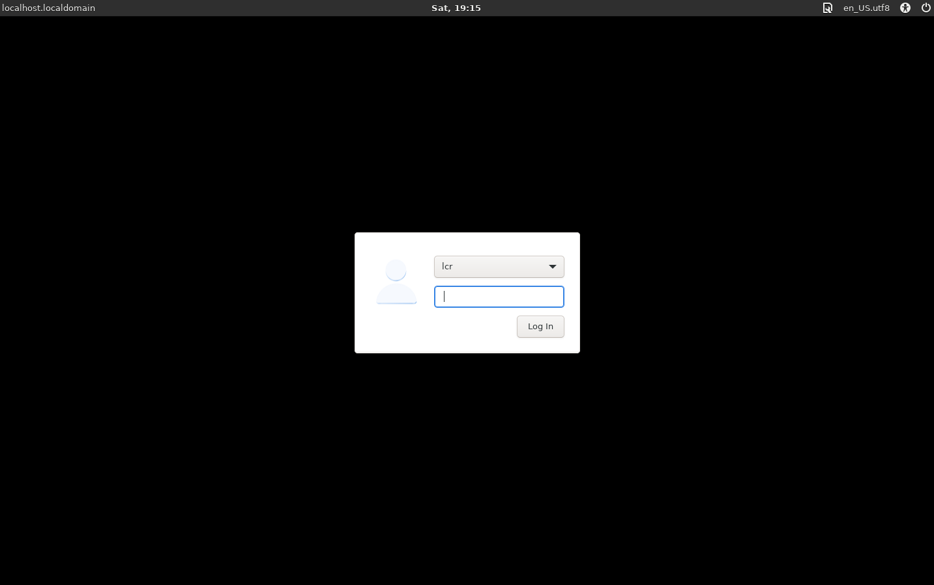934x585 pixels.
Task: Click the Sat, 19:15 clock
Action: 456,8
